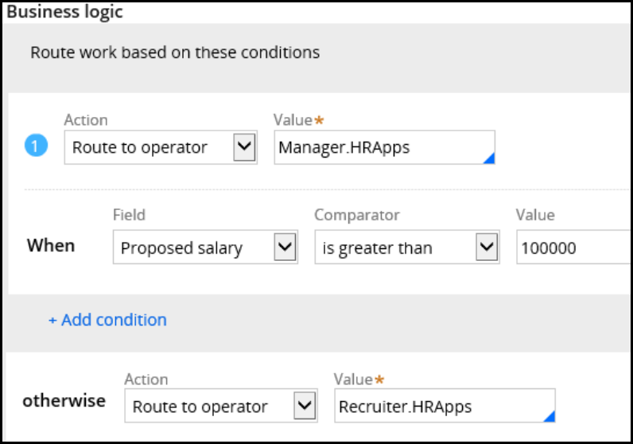
Task: Click the When label
Action: 51,246
